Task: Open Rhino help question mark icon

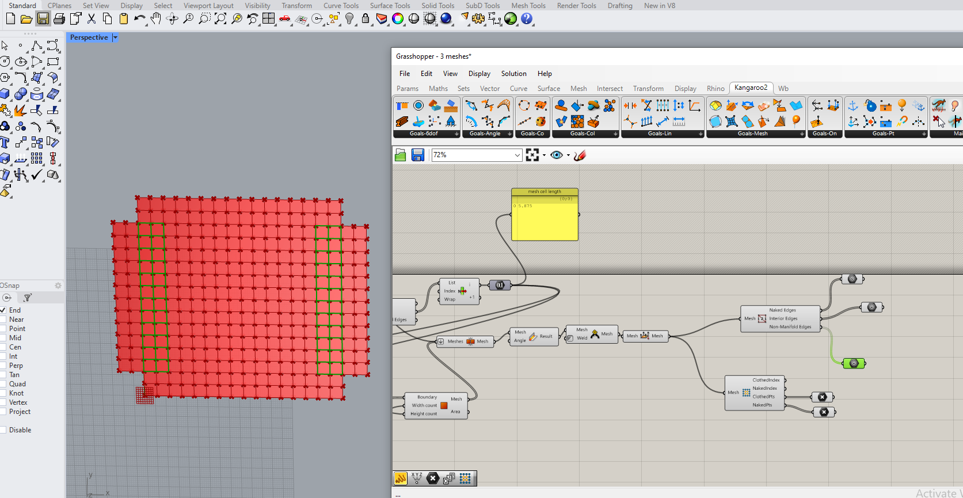Action: pos(527,18)
